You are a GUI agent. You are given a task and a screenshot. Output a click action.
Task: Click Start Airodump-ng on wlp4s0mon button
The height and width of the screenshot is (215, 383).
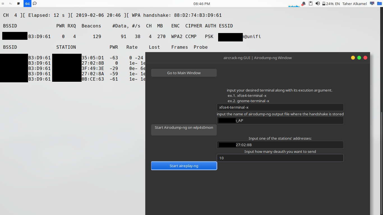184,130
